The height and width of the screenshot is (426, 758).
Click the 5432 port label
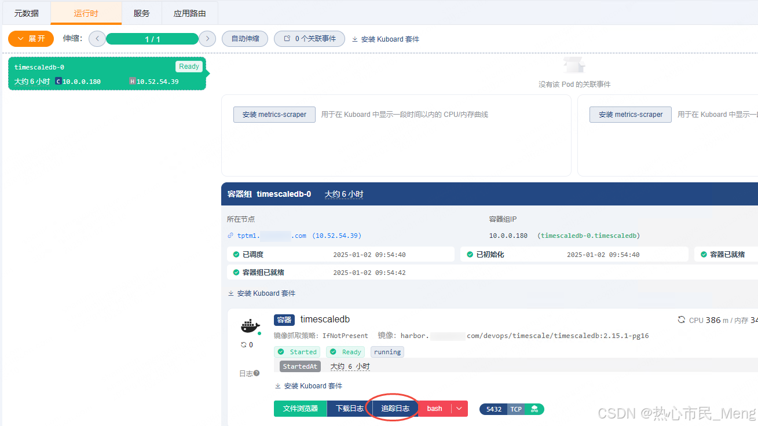[494, 409]
